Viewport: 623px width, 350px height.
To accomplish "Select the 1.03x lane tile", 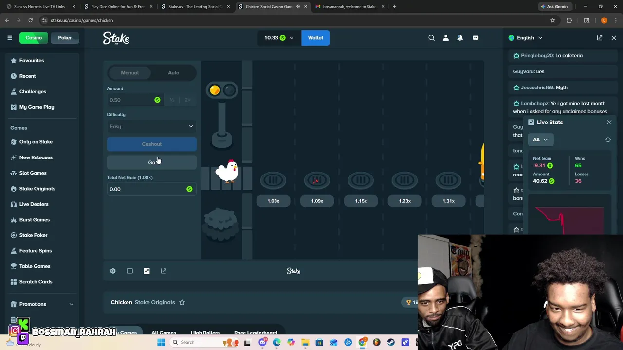I will [x=274, y=201].
